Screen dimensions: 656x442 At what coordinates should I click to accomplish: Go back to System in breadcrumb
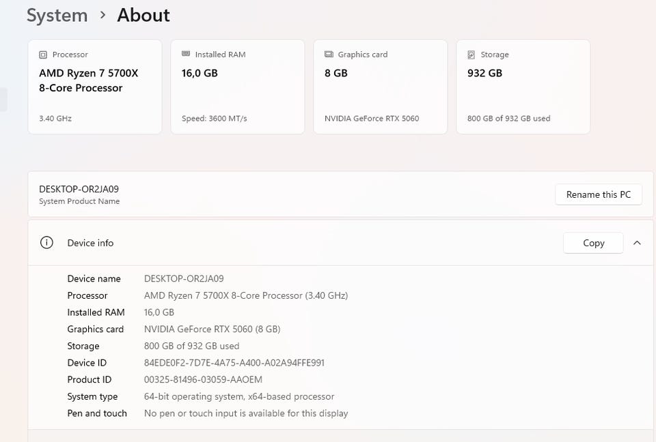click(x=57, y=16)
